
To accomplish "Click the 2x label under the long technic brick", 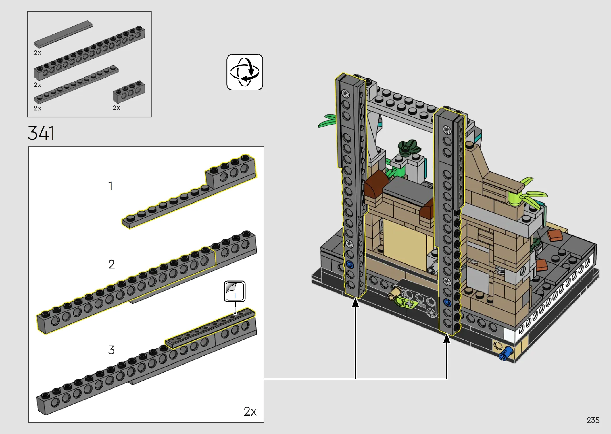I will coord(37,85).
